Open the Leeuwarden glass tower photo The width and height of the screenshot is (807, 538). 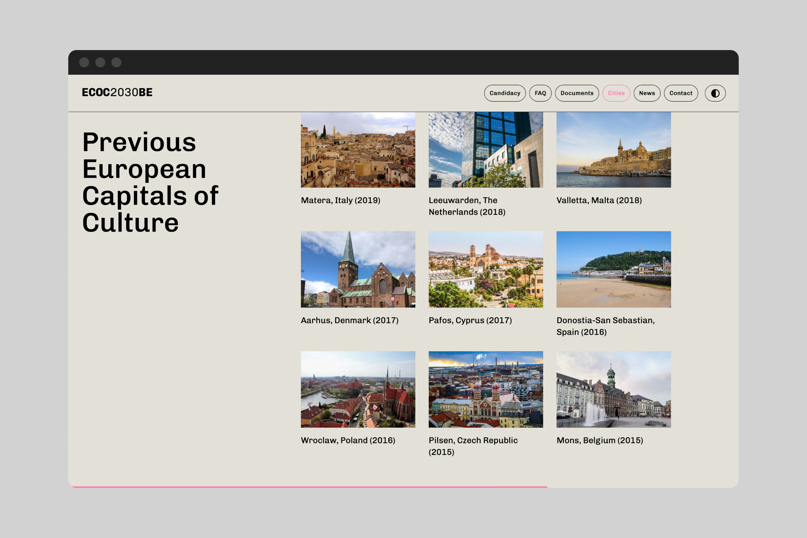[x=486, y=150]
